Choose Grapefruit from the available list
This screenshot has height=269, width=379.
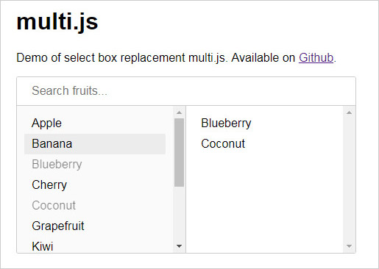tap(95, 226)
